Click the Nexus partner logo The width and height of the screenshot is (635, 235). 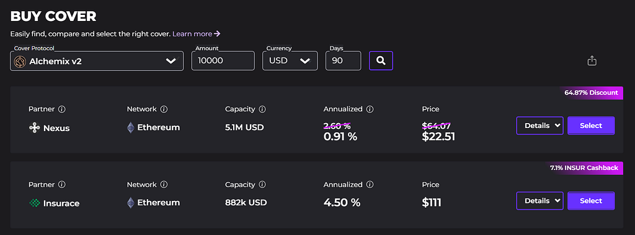(x=34, y=128)
